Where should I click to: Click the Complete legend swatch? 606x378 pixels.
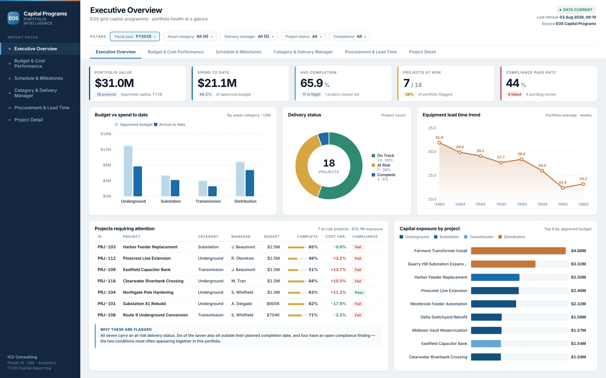click(373, 175)
